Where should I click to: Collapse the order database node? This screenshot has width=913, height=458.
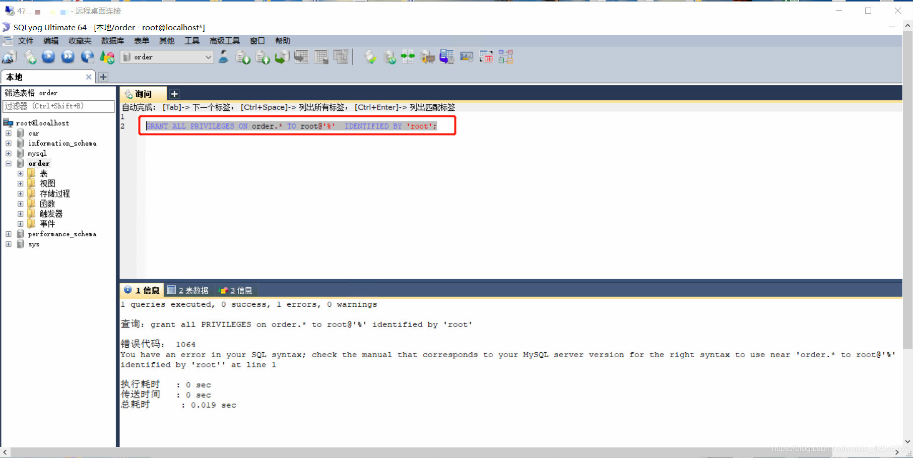[9, 164]
